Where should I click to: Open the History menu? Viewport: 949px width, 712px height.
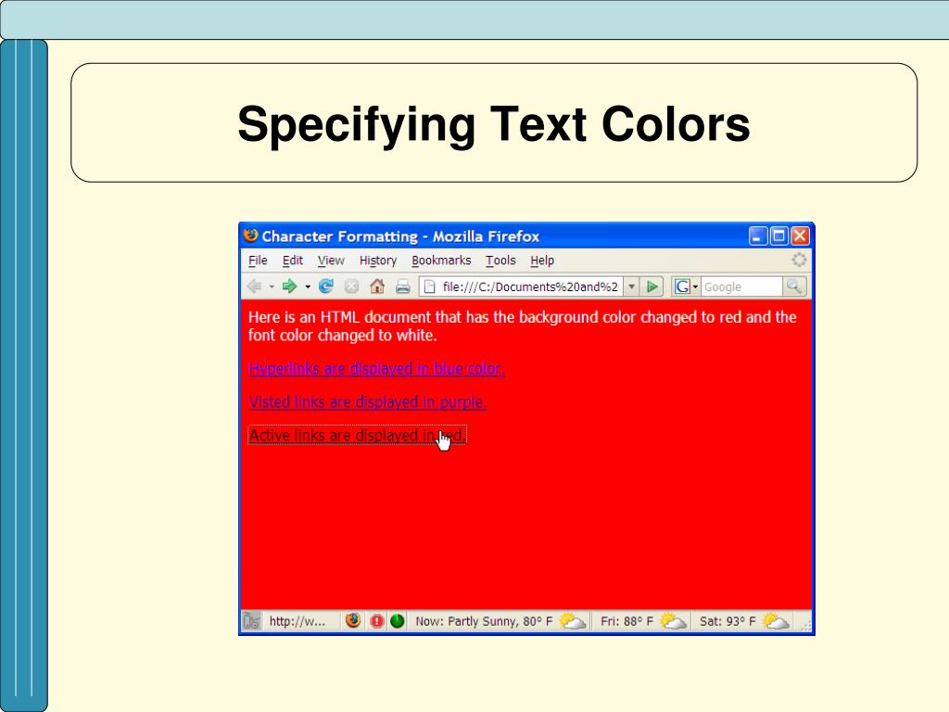[378, 261]
